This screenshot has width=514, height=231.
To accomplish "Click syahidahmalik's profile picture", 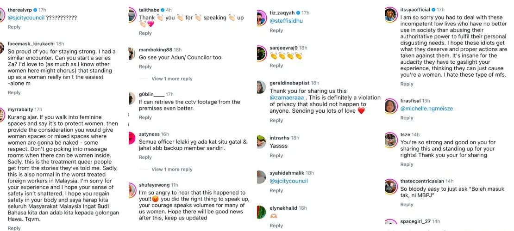I will [262, 177].
